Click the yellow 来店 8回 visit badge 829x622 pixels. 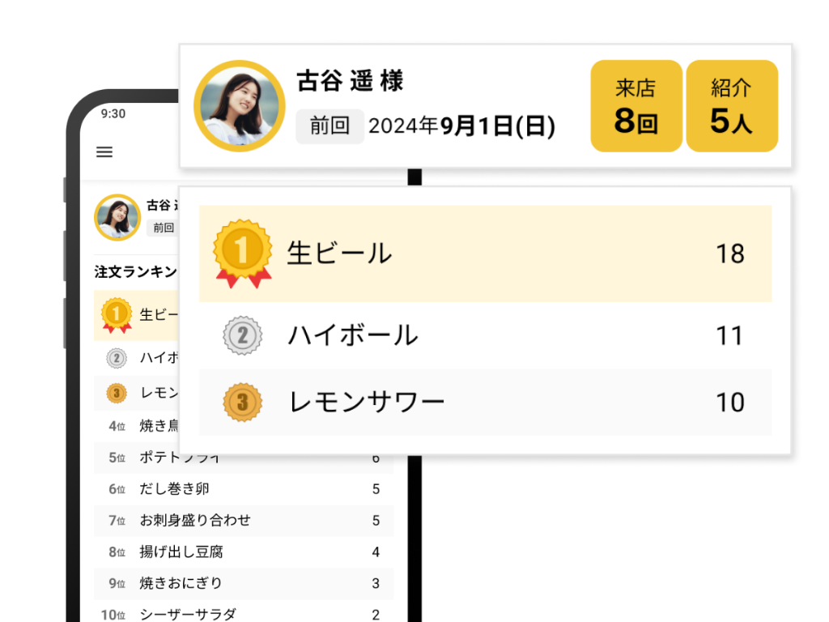[x=636, y=105]
